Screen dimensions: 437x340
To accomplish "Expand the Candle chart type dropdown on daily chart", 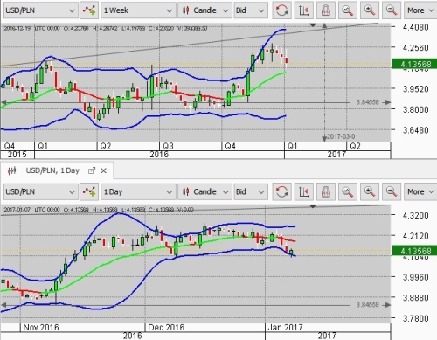I will [205, 191].
